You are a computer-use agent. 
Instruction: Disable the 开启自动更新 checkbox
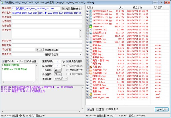pos(68,61)
